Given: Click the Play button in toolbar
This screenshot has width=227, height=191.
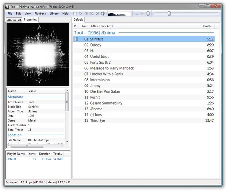Looking at the screenshot, I should [80, 14].
